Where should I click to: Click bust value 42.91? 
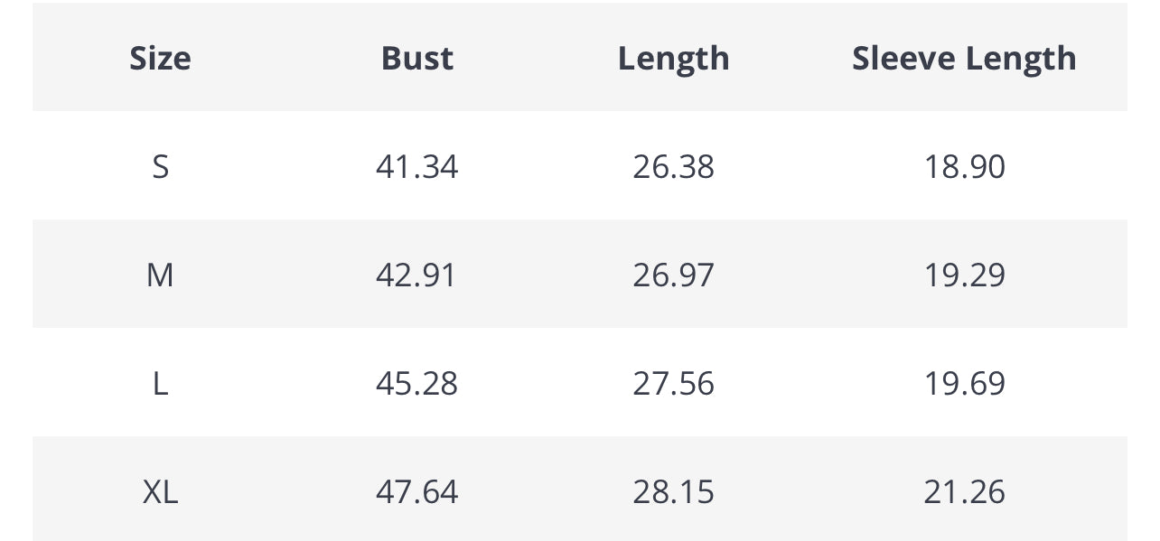pos(416,275)
